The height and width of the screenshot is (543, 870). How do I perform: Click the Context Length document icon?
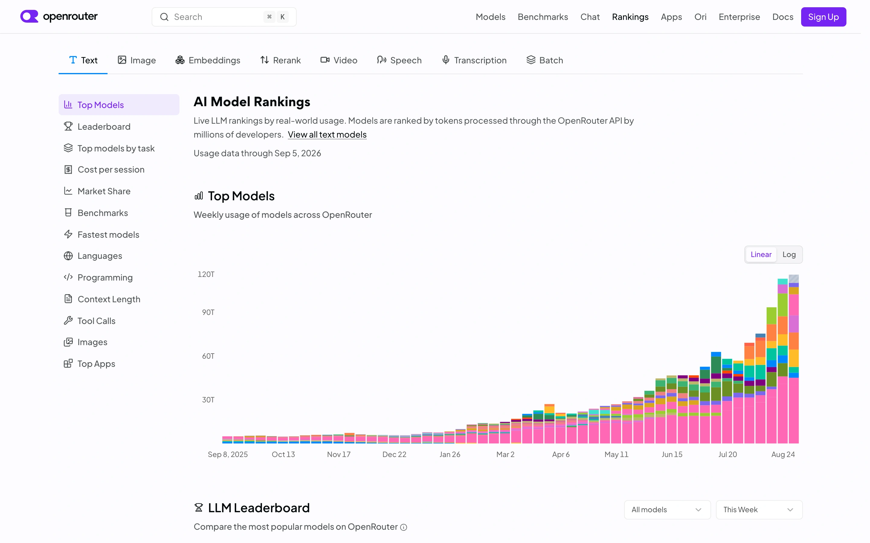point(68,299)
